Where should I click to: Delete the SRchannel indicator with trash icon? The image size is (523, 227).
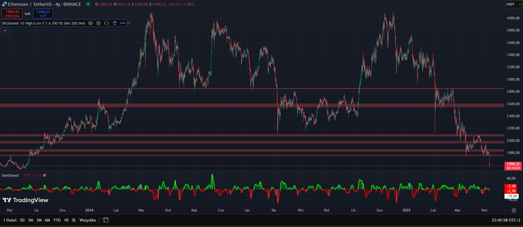pos(115,23)
